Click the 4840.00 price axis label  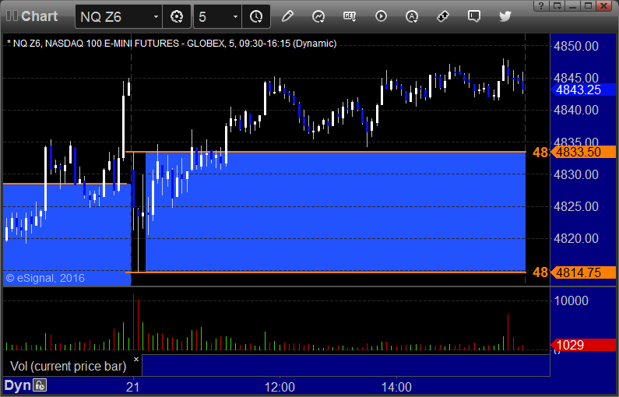coord(576,110)
